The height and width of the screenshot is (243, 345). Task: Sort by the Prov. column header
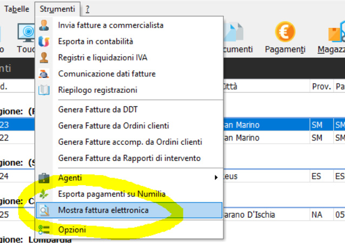[321, 86]
